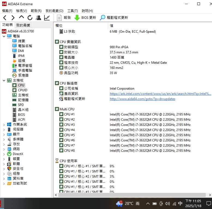Open the 電源管理 tree item
212x209 pixels.
pyautogui.click(x=25, y=66)
